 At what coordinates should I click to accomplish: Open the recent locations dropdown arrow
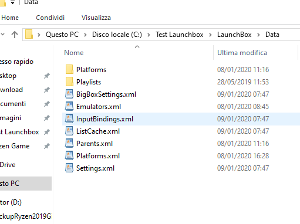(3, 35)
